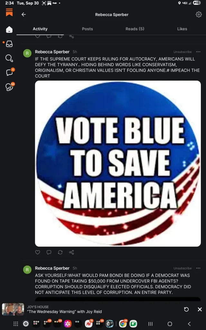Switch to the Reads (5) tab

pos(135,29)
